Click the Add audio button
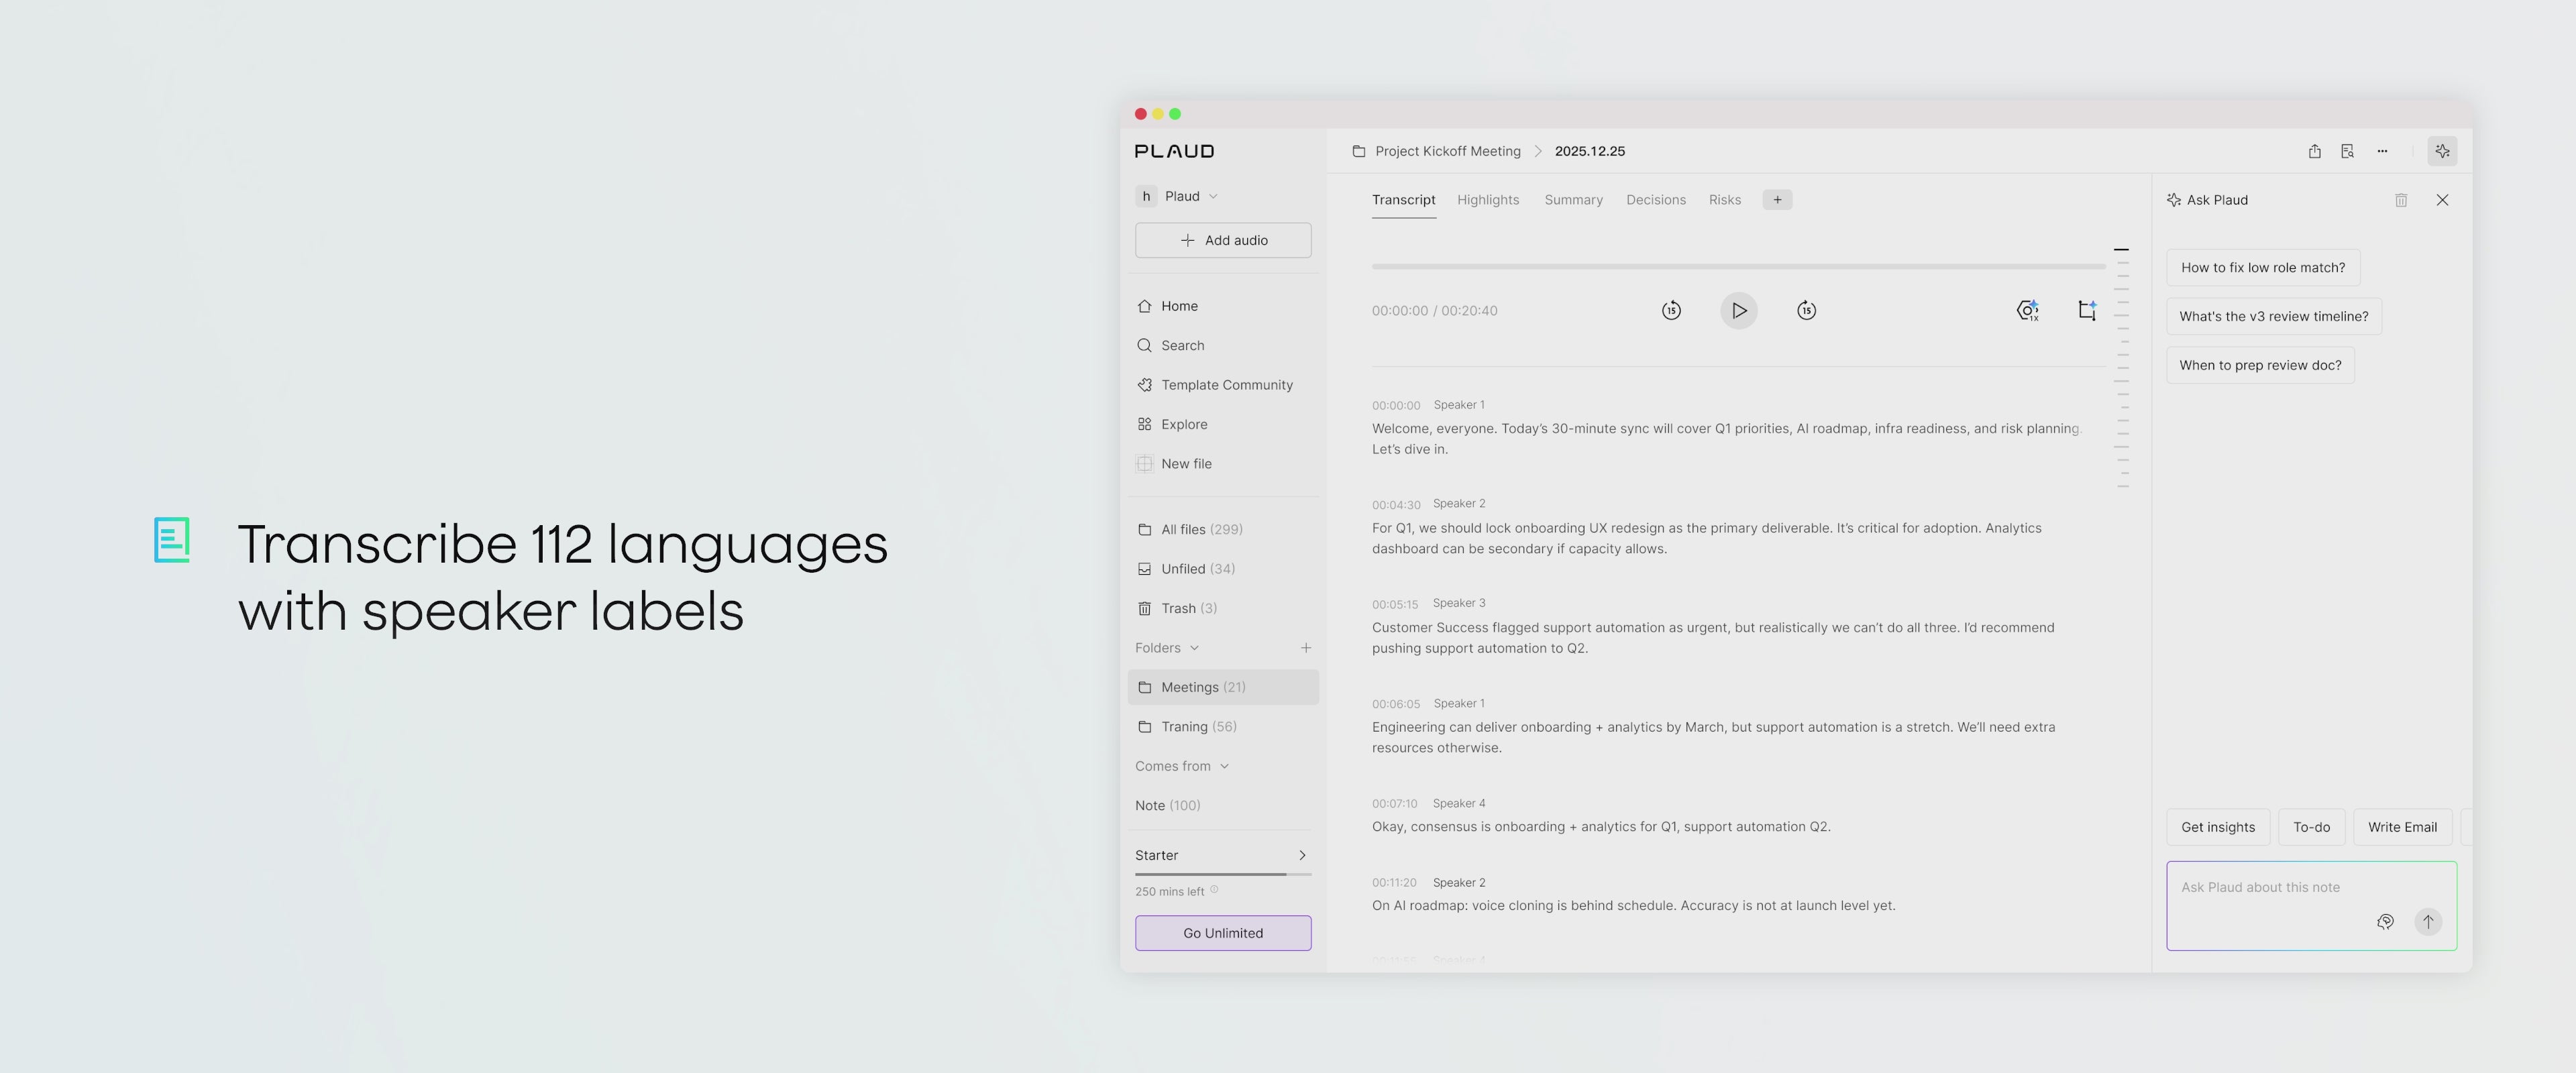The image size is (2576, 1073). (1222, 240)
